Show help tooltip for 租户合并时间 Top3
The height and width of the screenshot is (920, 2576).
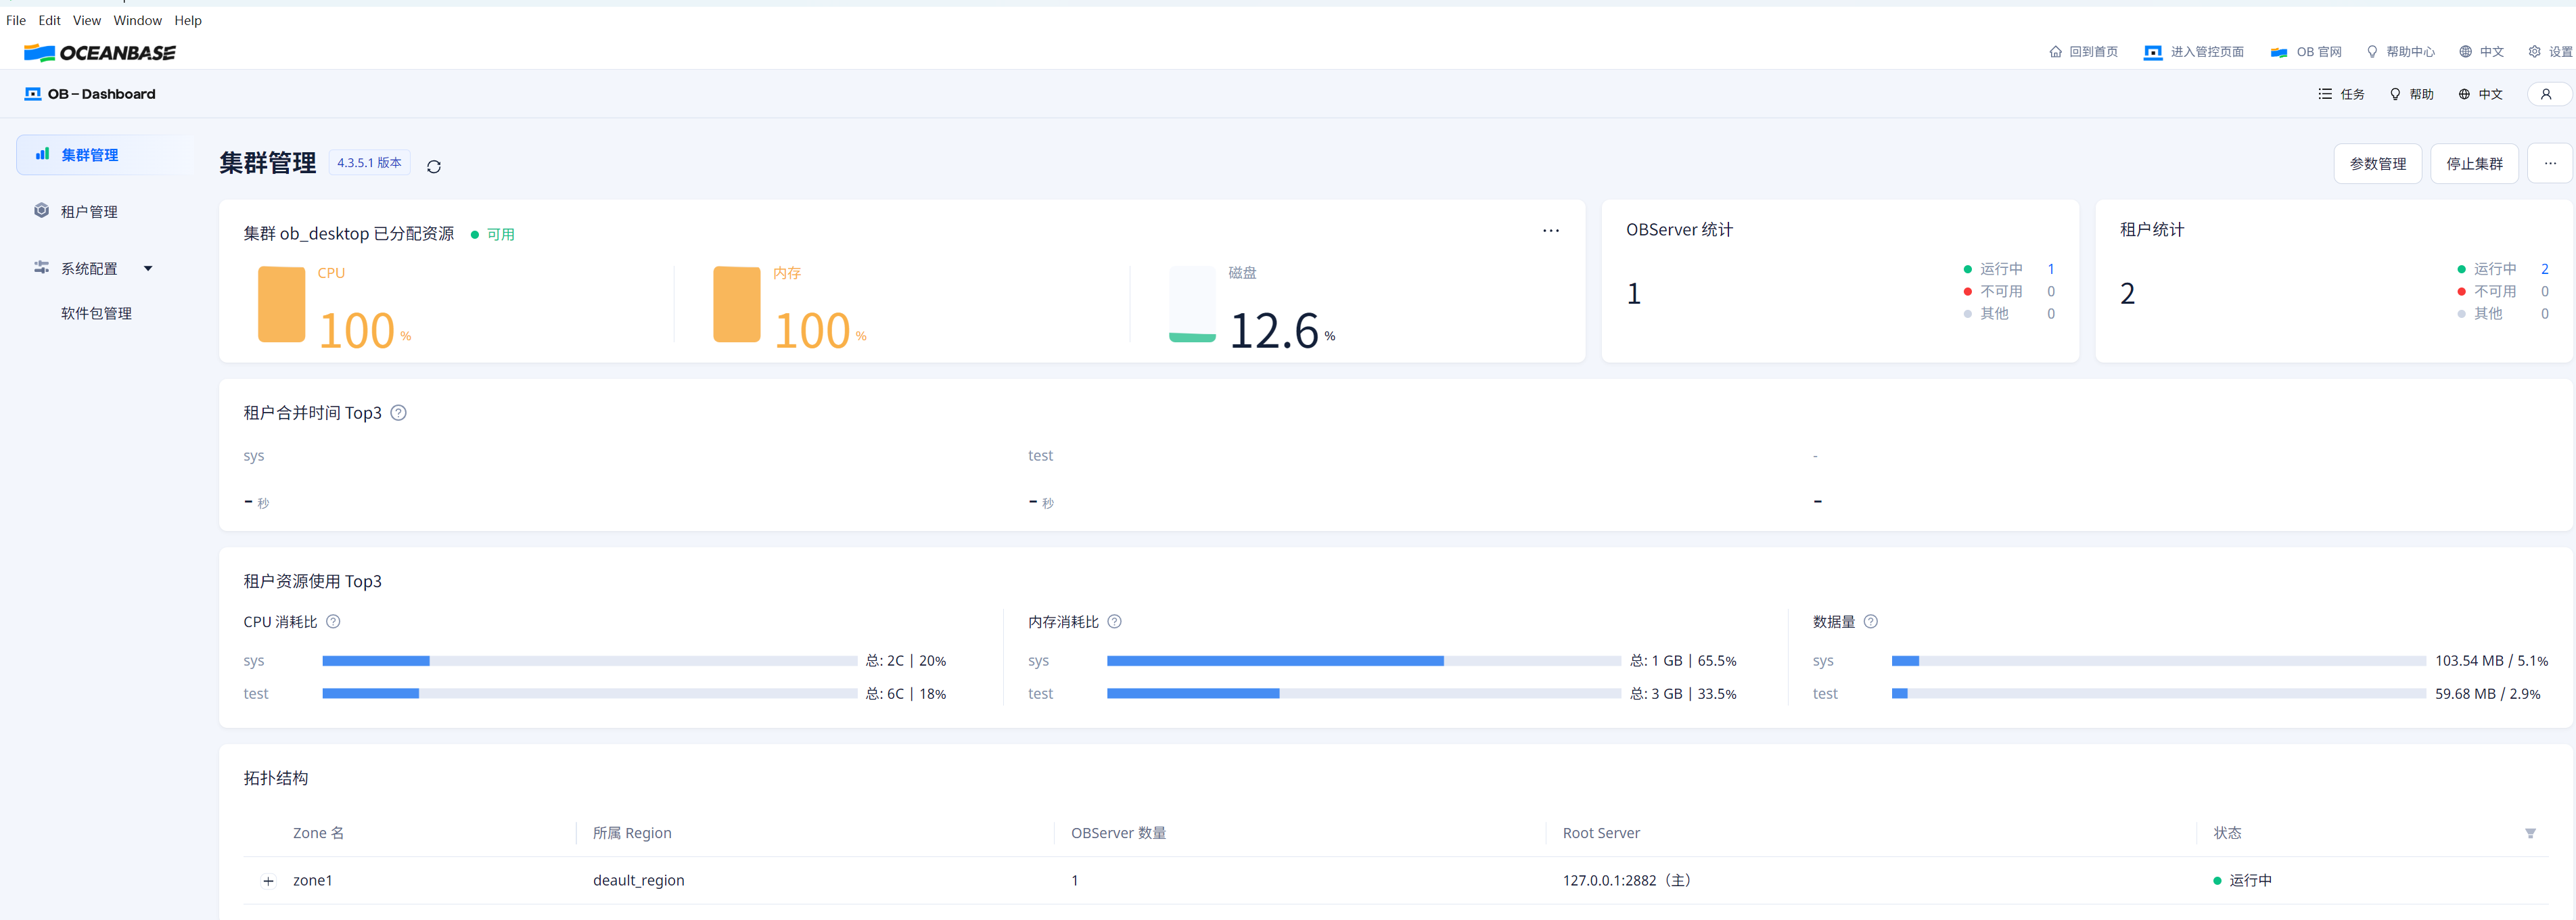point(398,413)
